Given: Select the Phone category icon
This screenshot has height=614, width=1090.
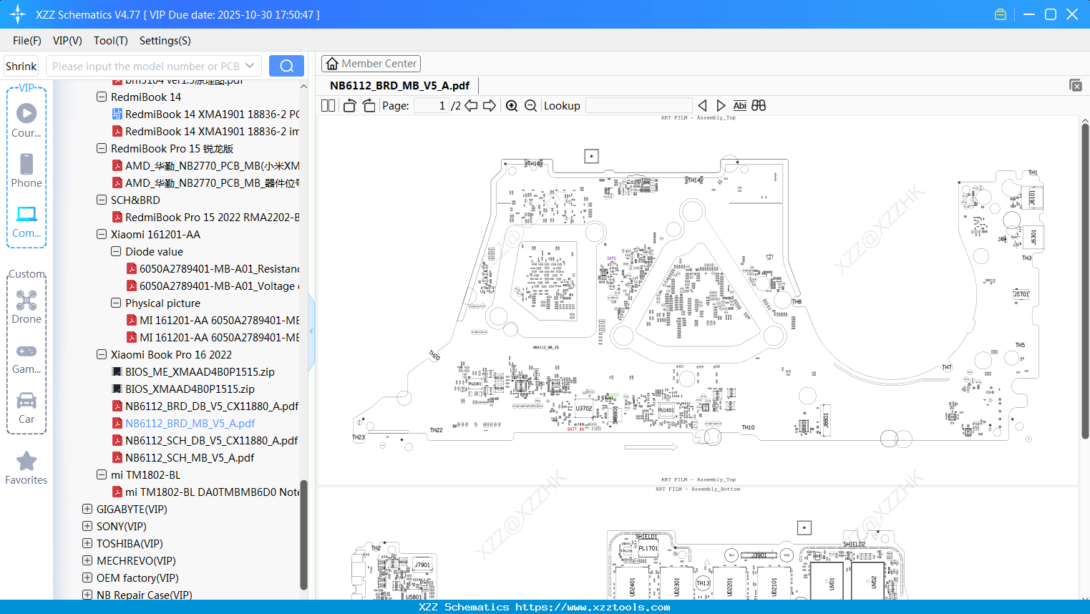Looking at the screenshot, I should point(26,170).
